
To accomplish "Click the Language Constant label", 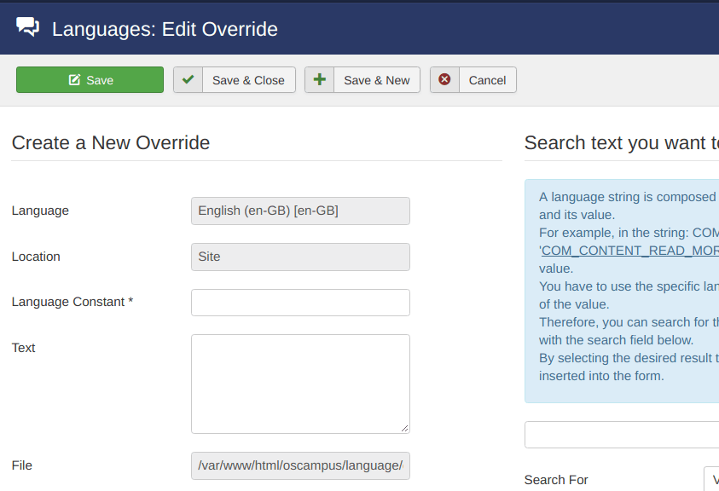I will (x=72, y=302).
